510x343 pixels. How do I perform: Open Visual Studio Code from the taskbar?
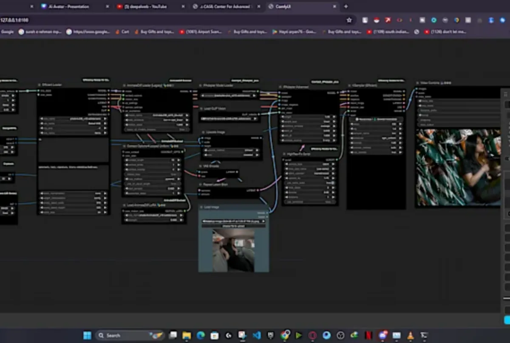point(257,335)
